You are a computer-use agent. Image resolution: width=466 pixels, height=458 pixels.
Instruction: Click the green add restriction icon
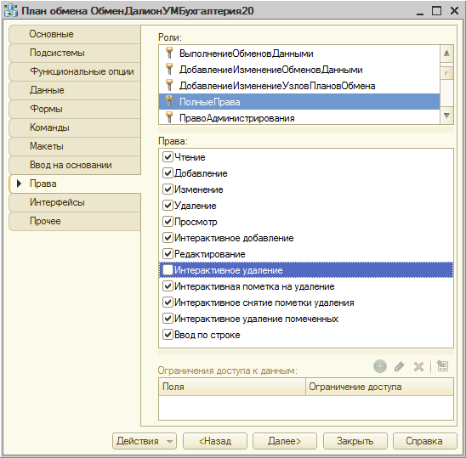click(x=380, y=366)
